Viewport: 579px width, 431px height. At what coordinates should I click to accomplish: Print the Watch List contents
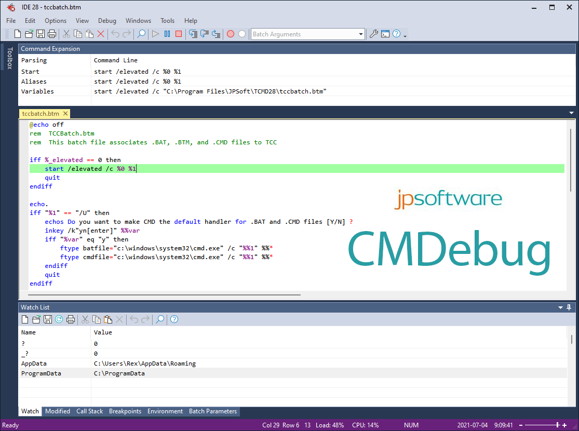70,319
